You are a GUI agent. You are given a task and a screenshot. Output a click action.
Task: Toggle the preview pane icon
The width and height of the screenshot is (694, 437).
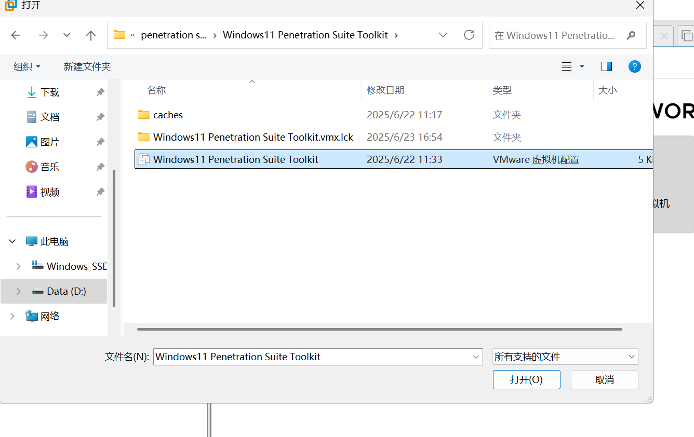[606, 66]
